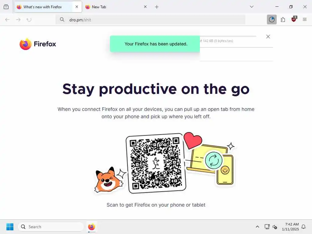Switch to the New Tab tab
The height and width of the screenshot is (234, 312).
coord(116,7)
